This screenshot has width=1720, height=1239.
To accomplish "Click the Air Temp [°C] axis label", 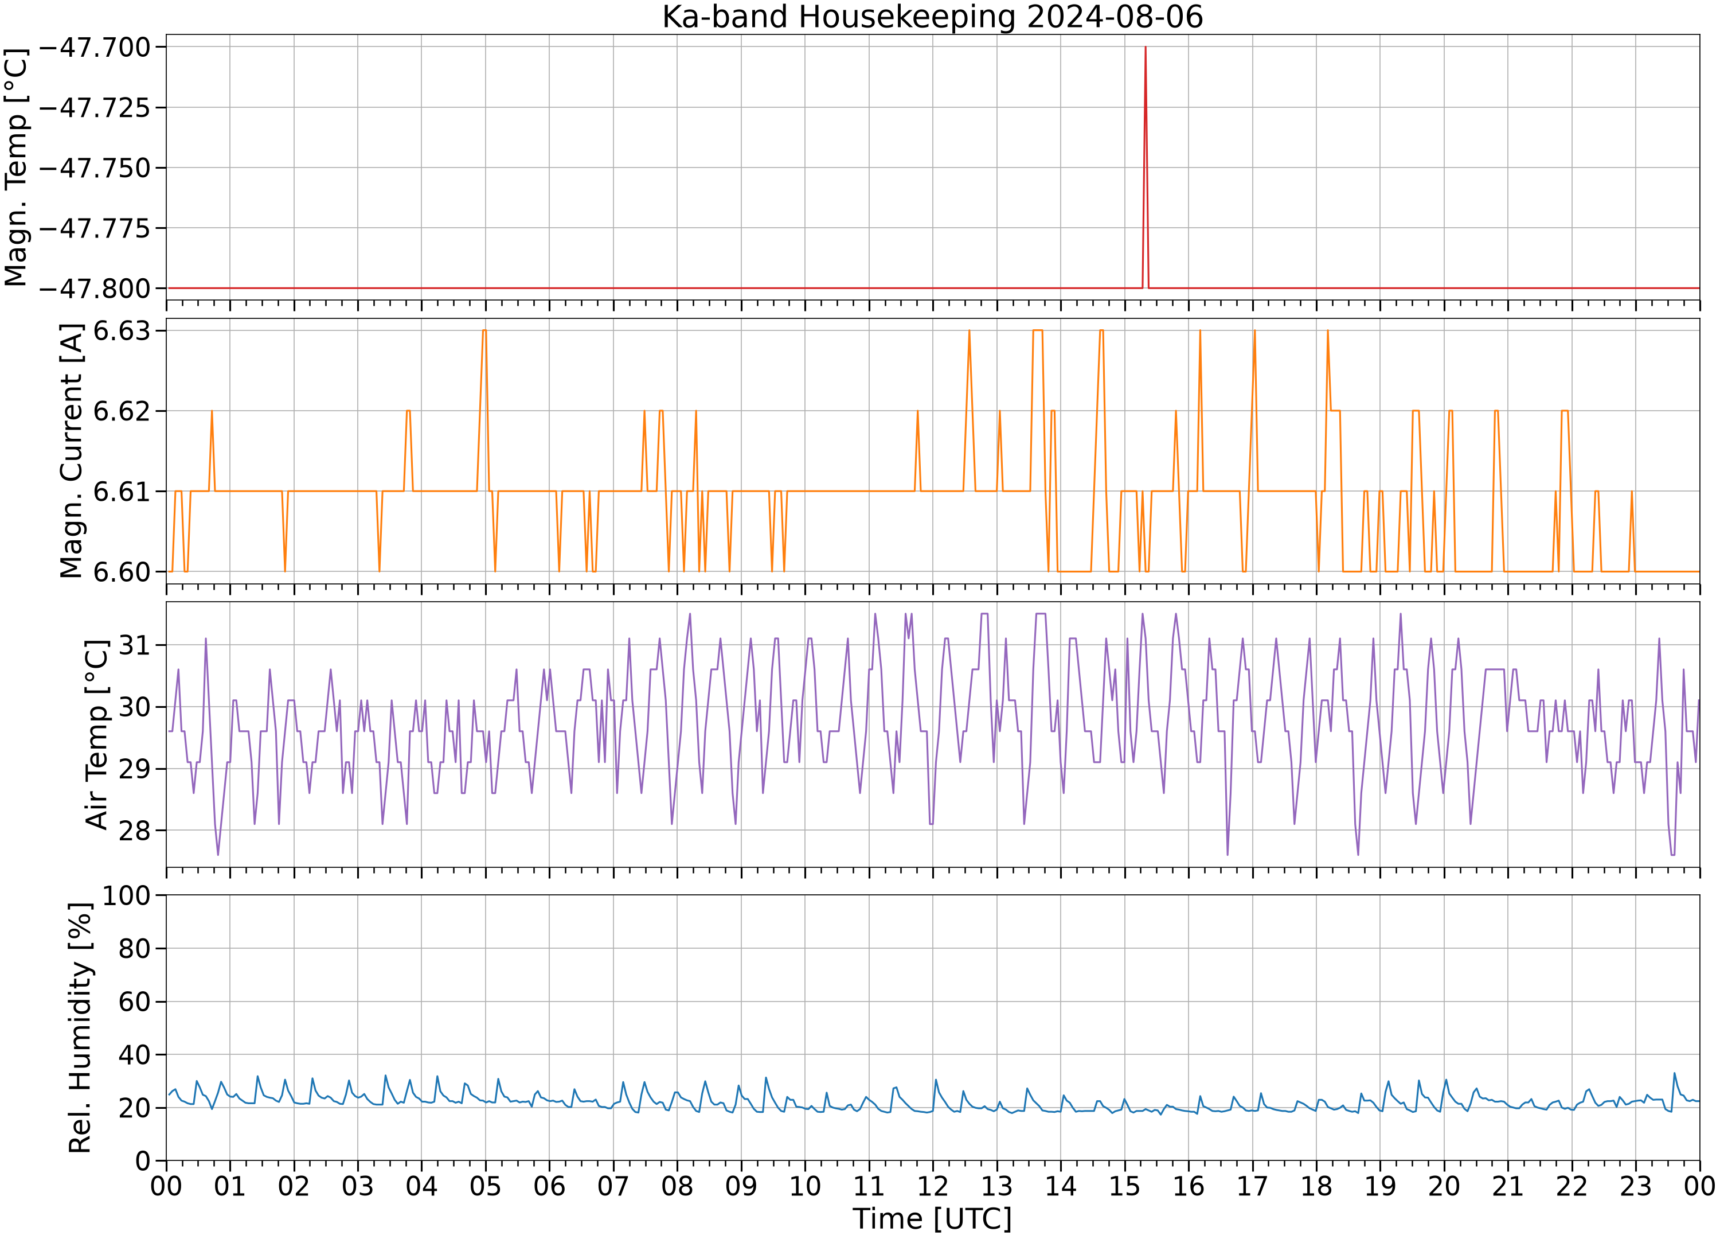I will (96, 734).
